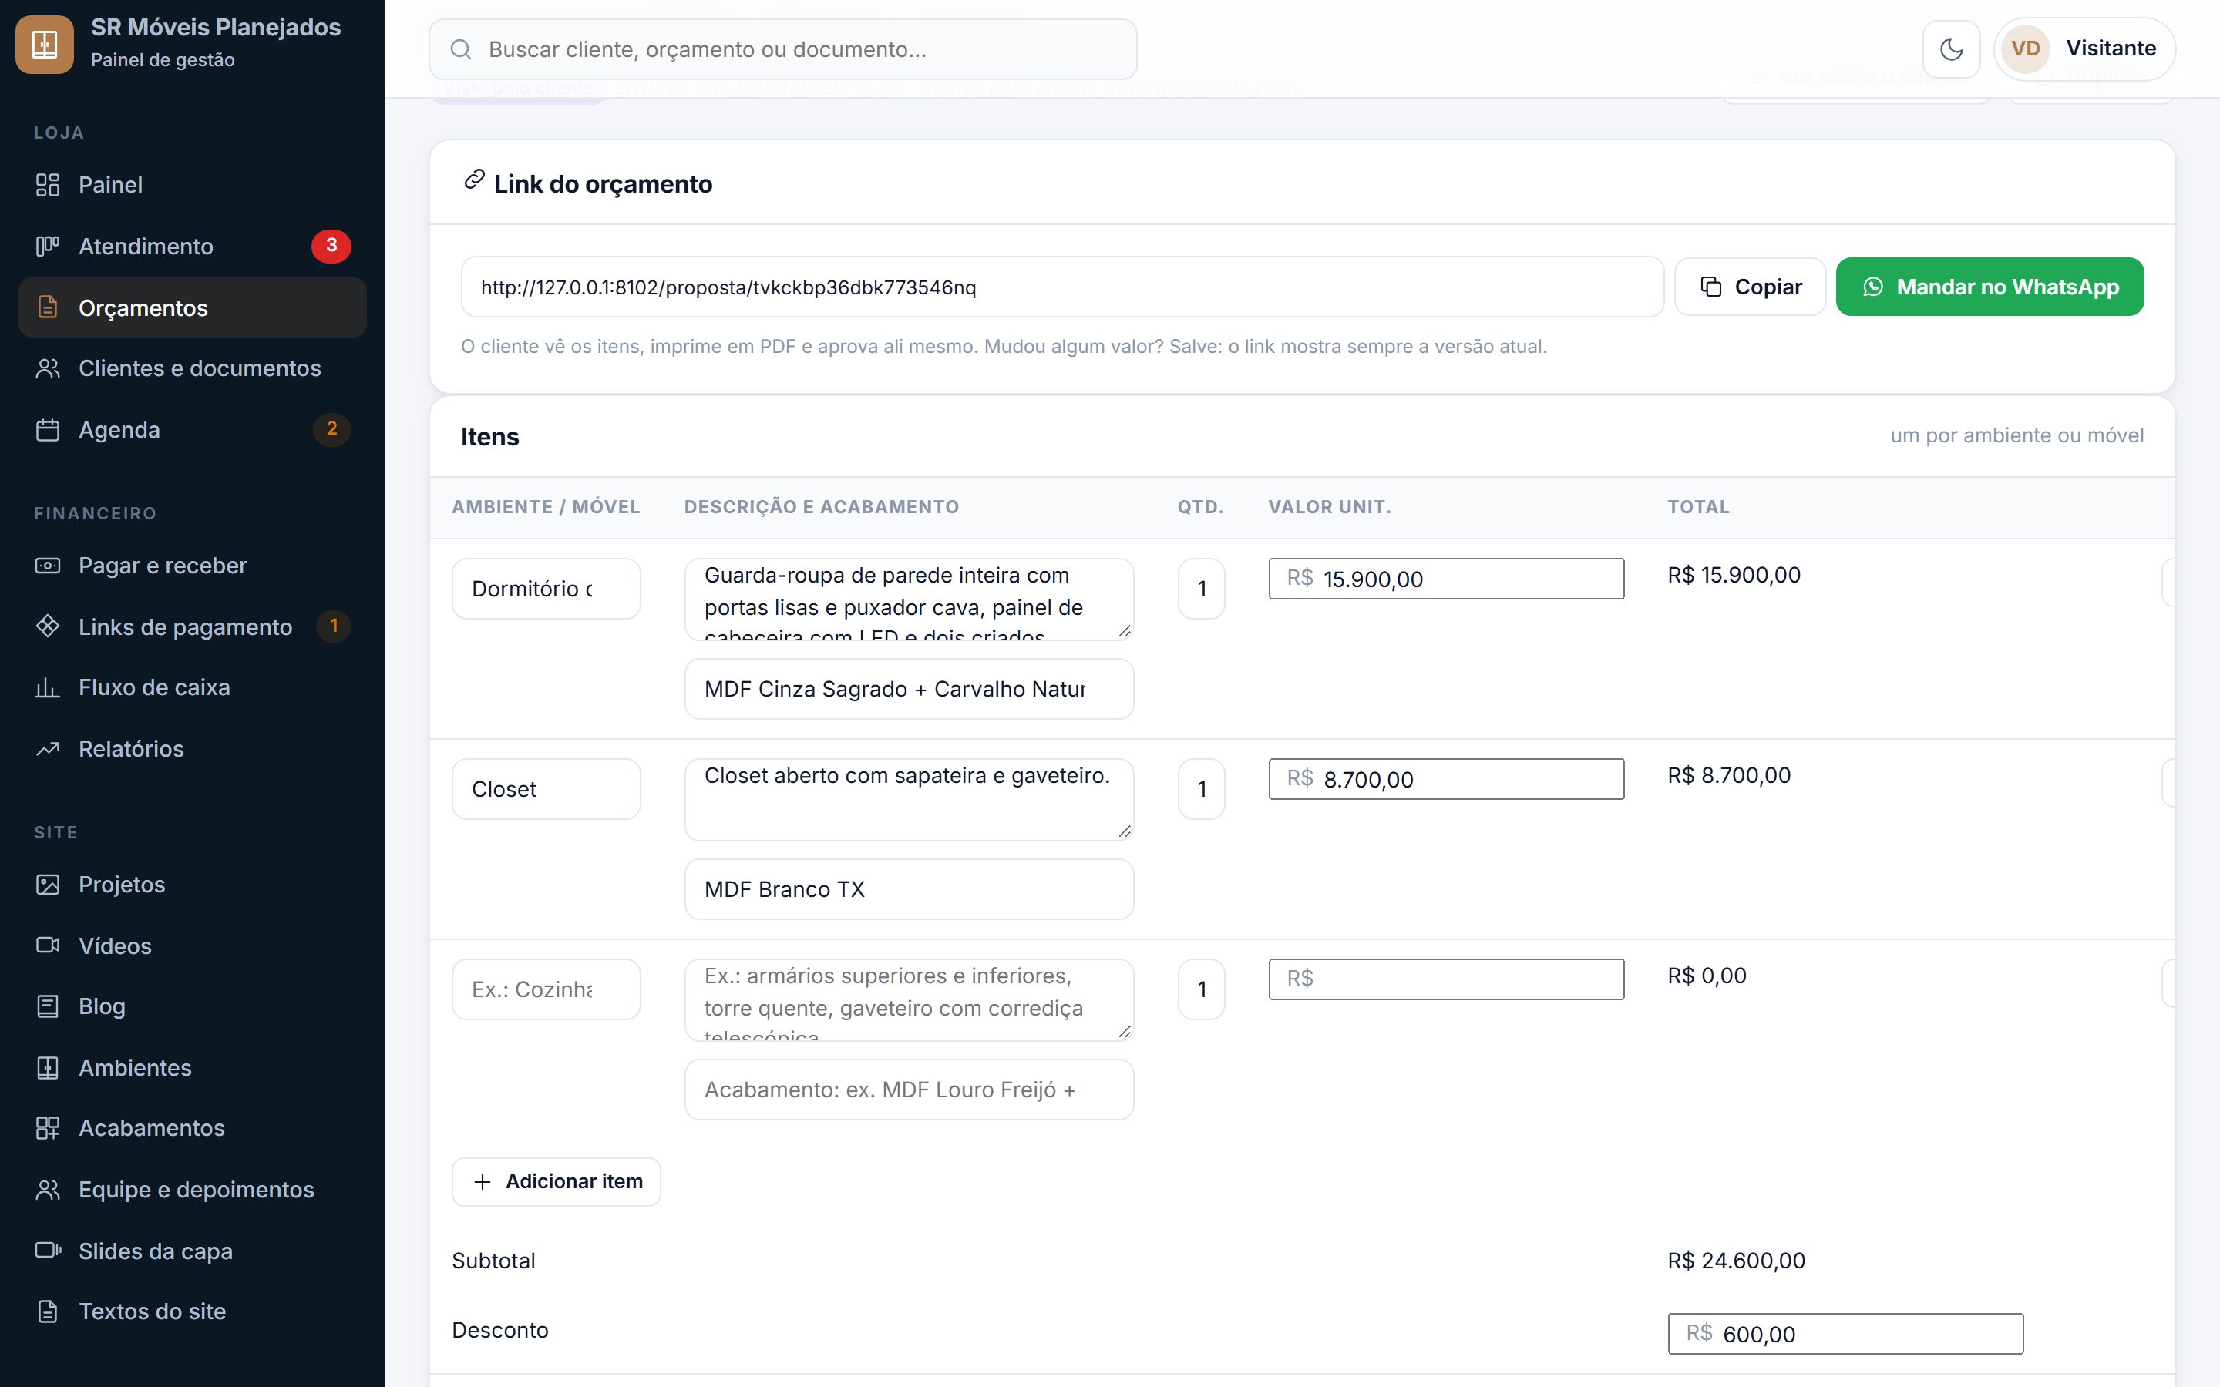Click the empty Ex.: Cozinha ambiente field
The width and height of the screenshot is (2220, 1387).
pos(546,989)
